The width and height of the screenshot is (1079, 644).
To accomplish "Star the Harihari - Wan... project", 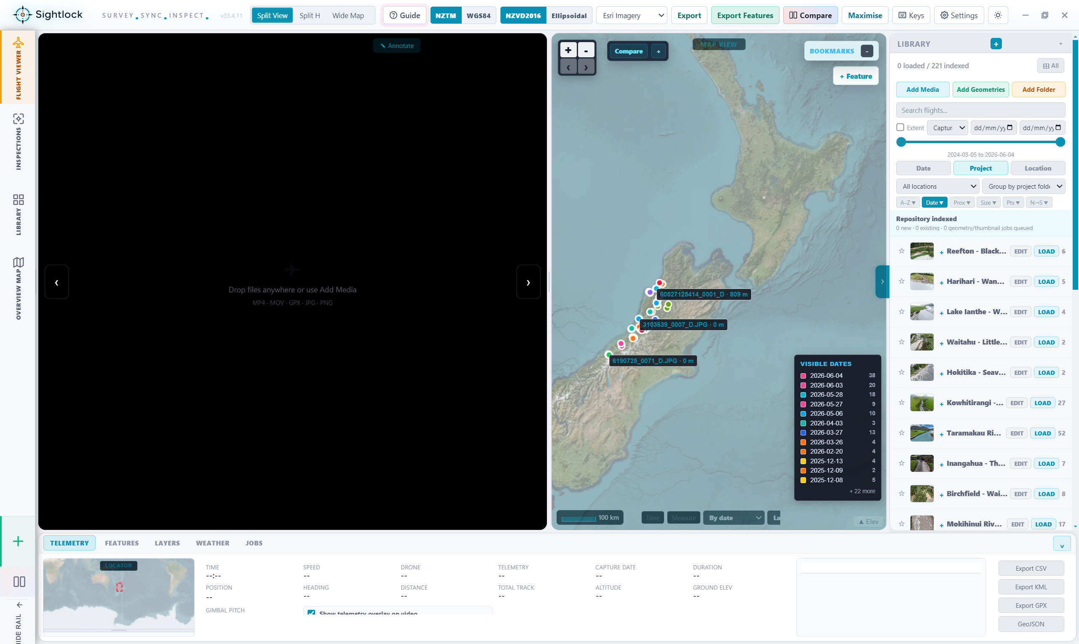I will click(902, 281).
